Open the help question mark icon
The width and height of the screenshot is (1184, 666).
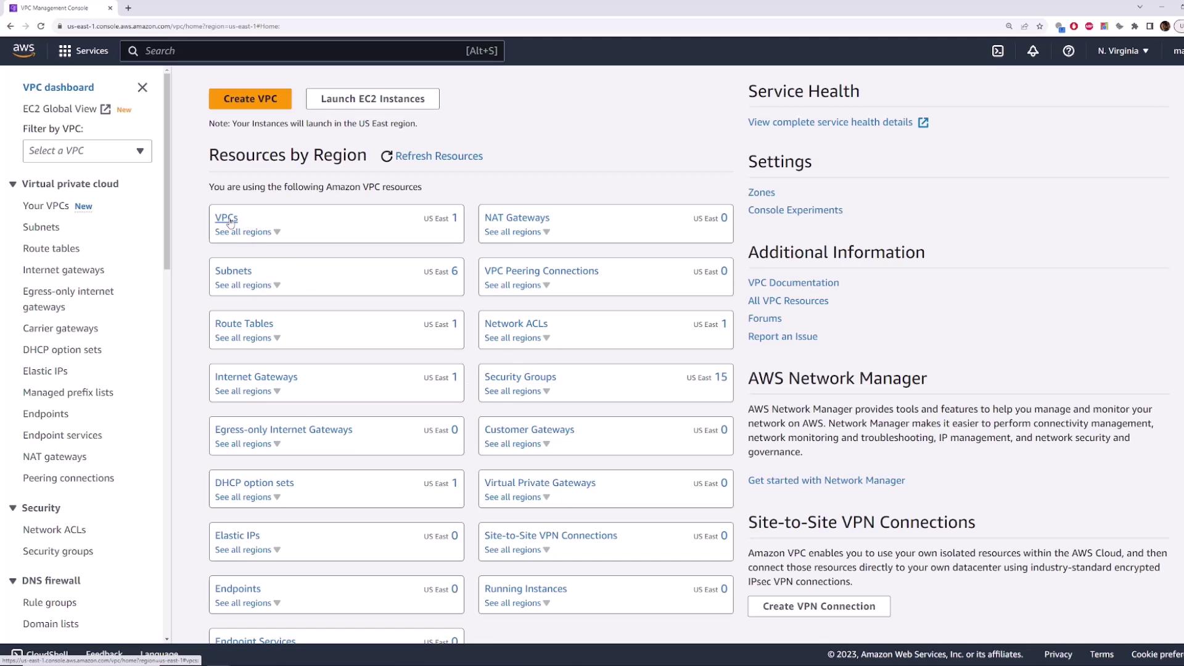pyautogui.click(x=1068, y=51)
